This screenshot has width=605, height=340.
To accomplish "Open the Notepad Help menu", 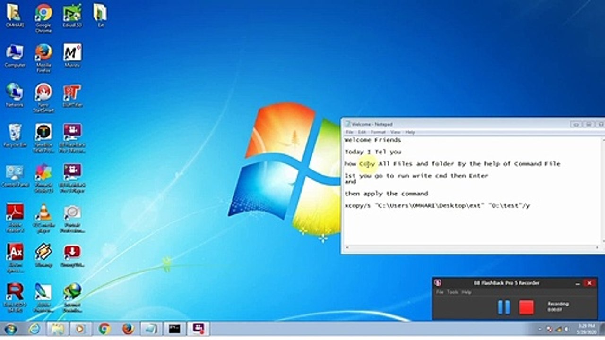I will pos(410,132).
